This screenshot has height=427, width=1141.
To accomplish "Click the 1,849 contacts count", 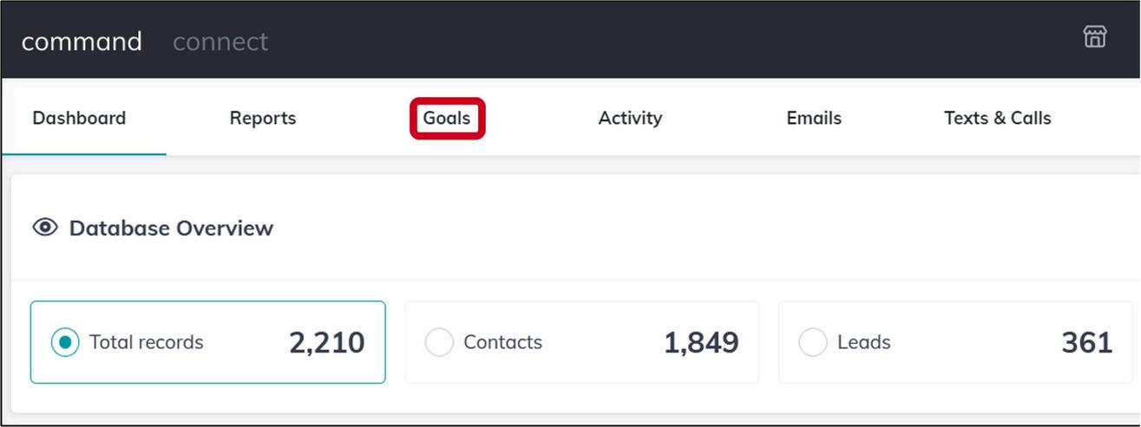I will pos(701,342).
